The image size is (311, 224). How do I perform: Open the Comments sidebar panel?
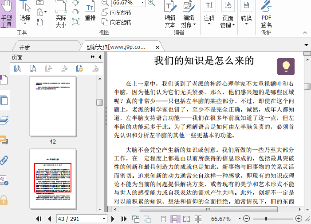click(4, 140)
